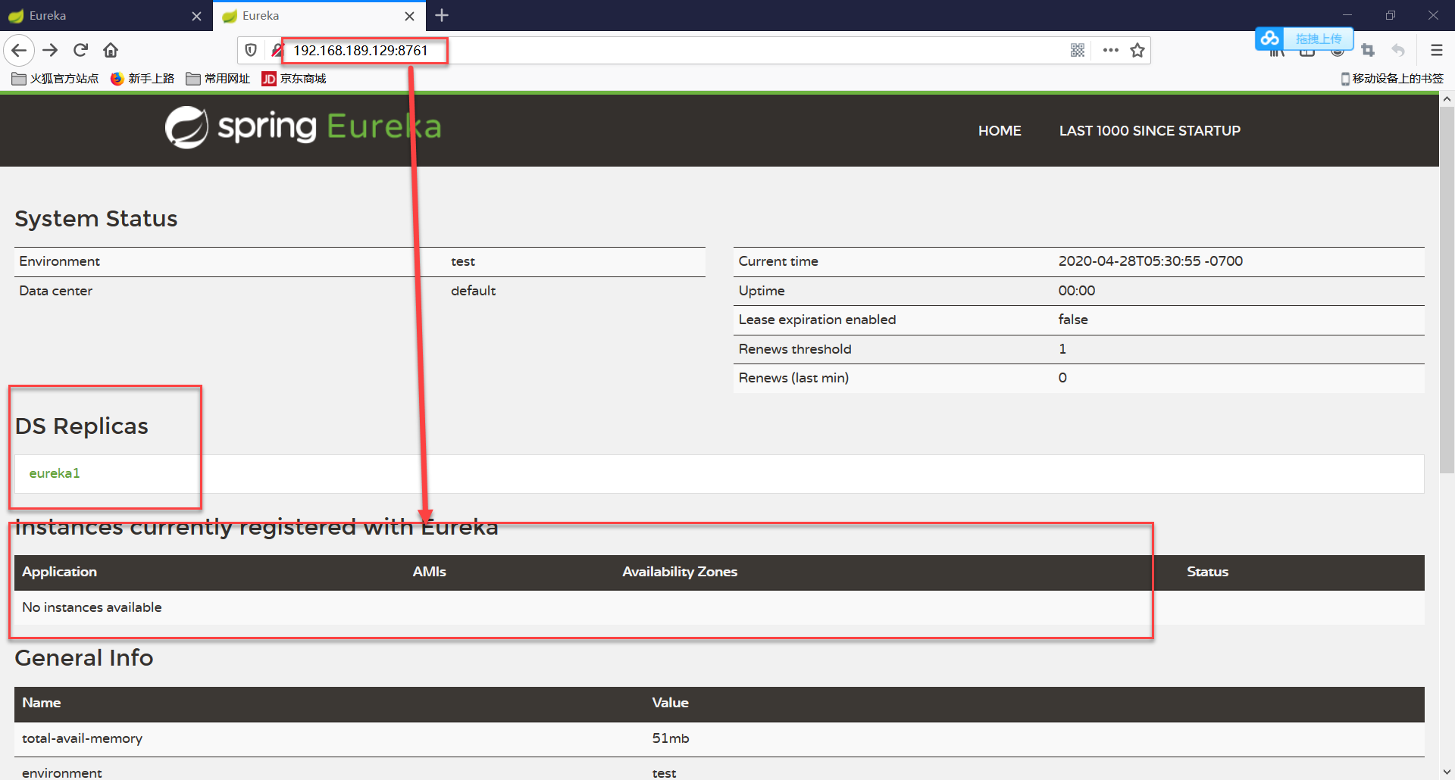Click the 'AMIs' column header
1455x780 pixels.
click(429, 572)
